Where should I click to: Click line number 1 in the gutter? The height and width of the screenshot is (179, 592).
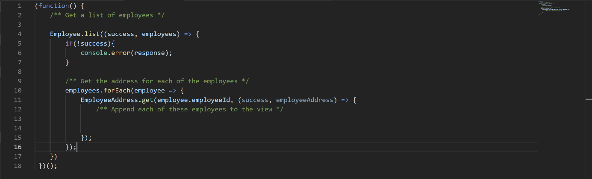click(19, 6)
